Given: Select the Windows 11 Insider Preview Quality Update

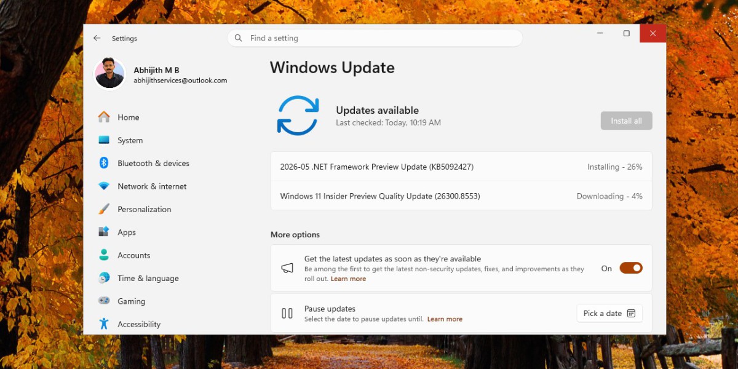Looking at the screenshot, I should pyautogui.click(x=461, y=196).
